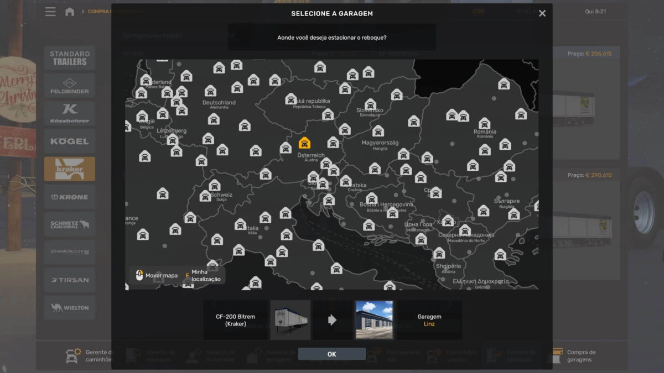Choose the Krone trailer brand
This screenshot has width=664, height=373.
(x=70, y=197)
